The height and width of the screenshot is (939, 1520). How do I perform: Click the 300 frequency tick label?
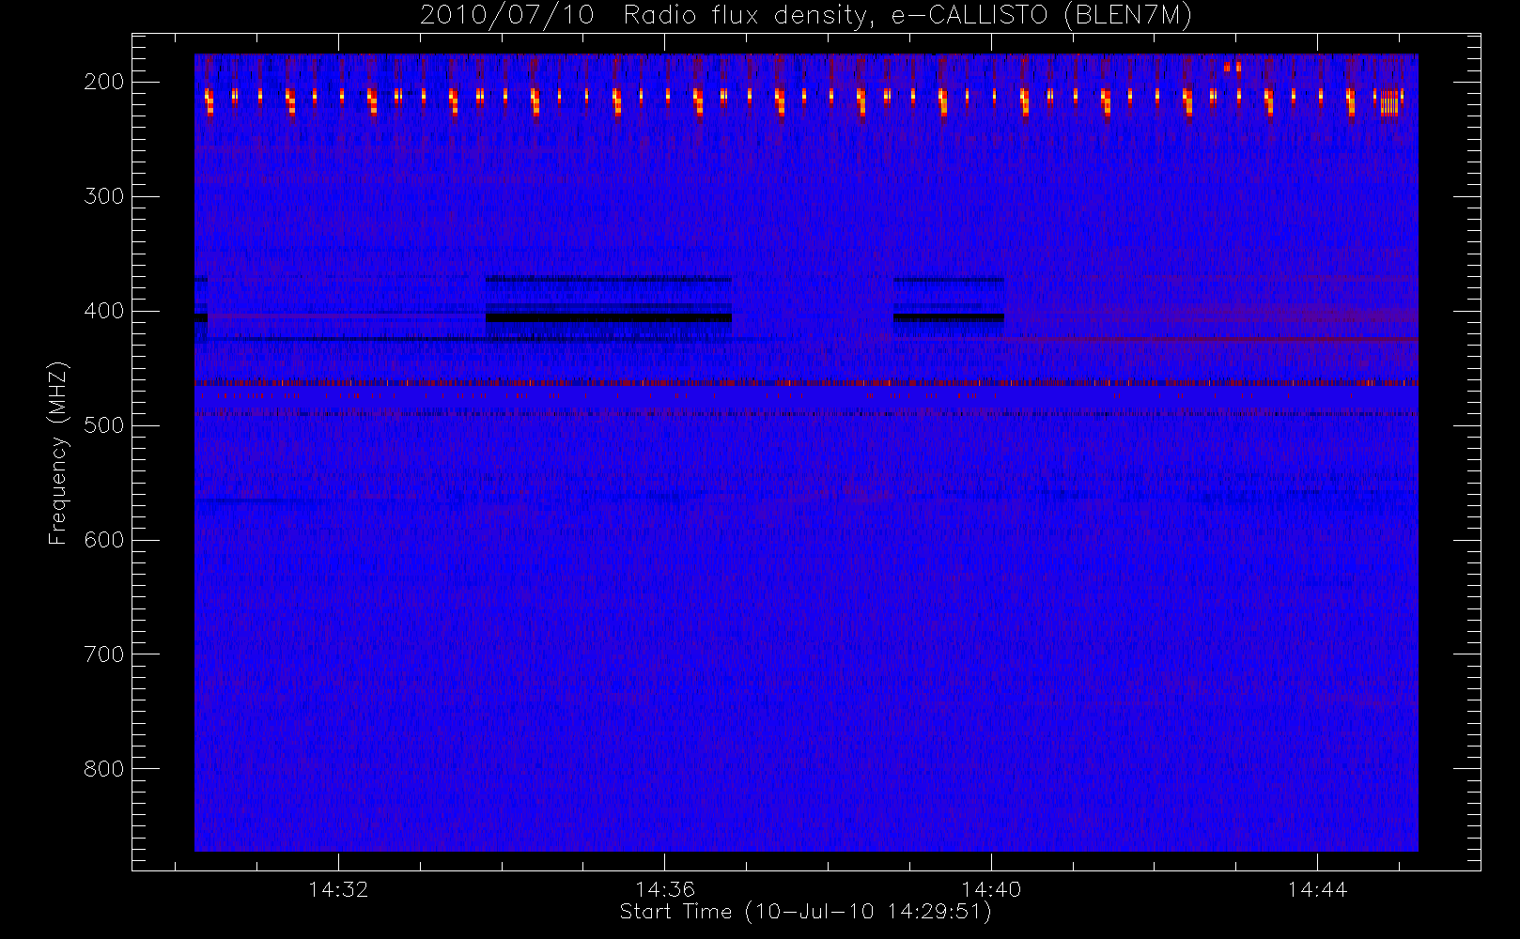(x=104, y=196)
